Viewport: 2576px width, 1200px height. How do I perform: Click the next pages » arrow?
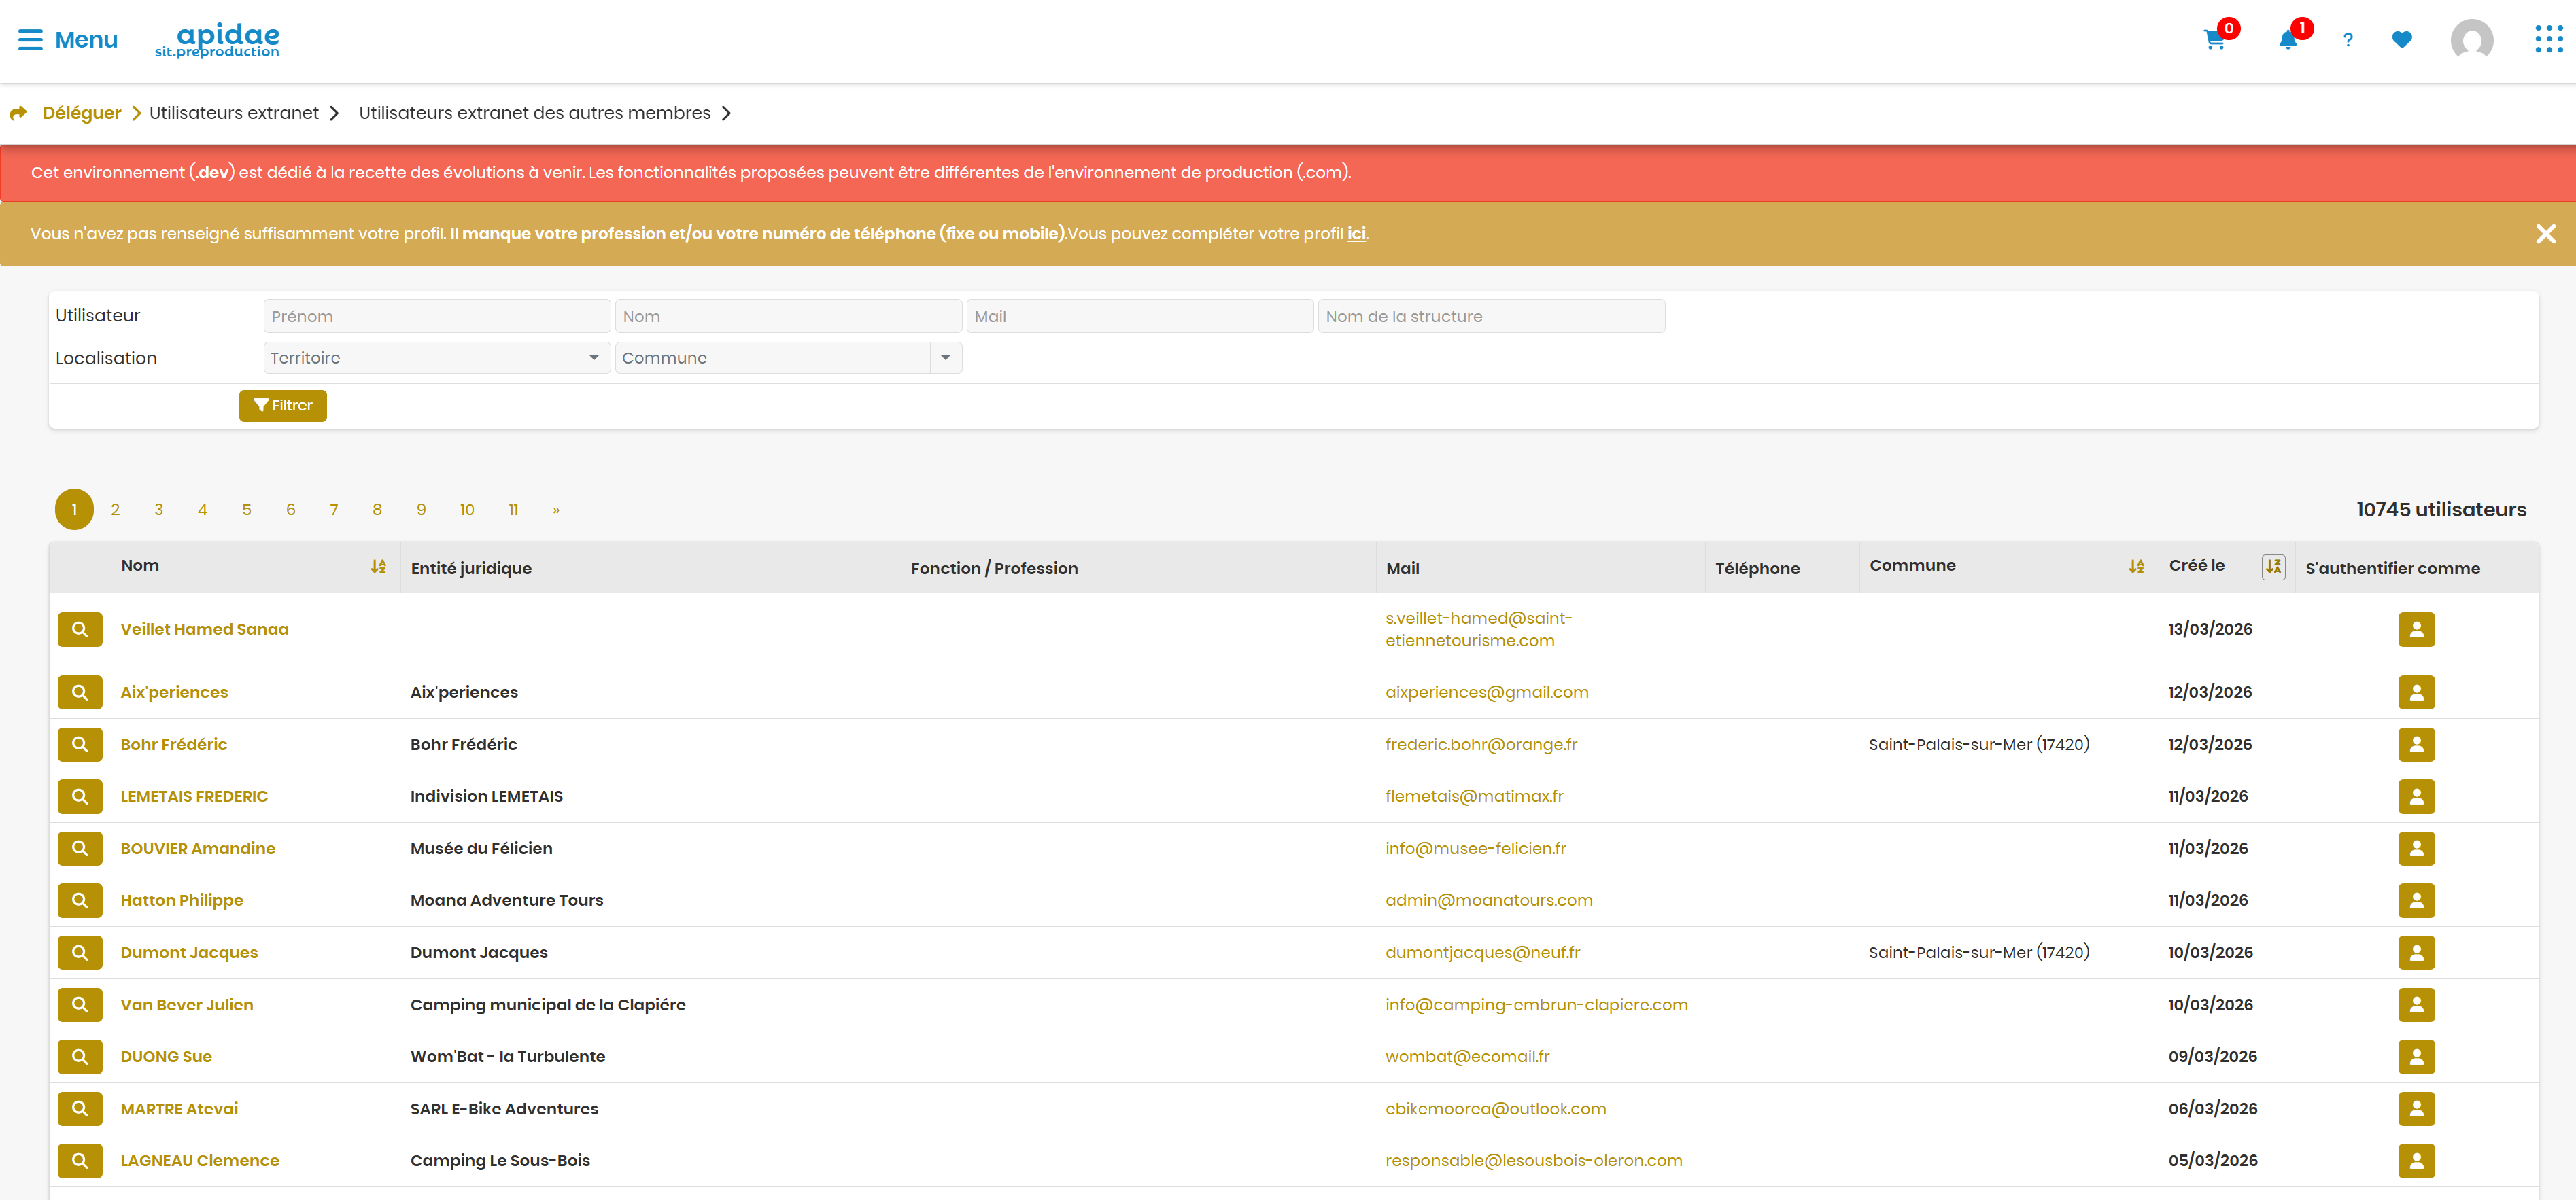(556, 510)
